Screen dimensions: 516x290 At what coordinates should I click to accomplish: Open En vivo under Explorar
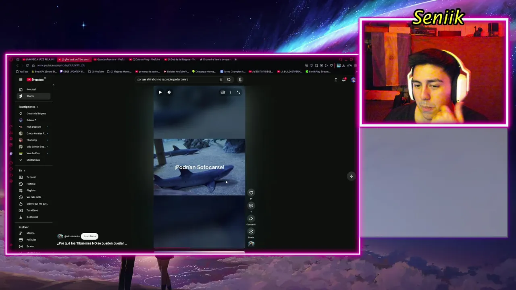tap(34, 246)
